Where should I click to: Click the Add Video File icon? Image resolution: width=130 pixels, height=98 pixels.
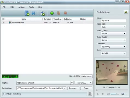click(27, 13)
